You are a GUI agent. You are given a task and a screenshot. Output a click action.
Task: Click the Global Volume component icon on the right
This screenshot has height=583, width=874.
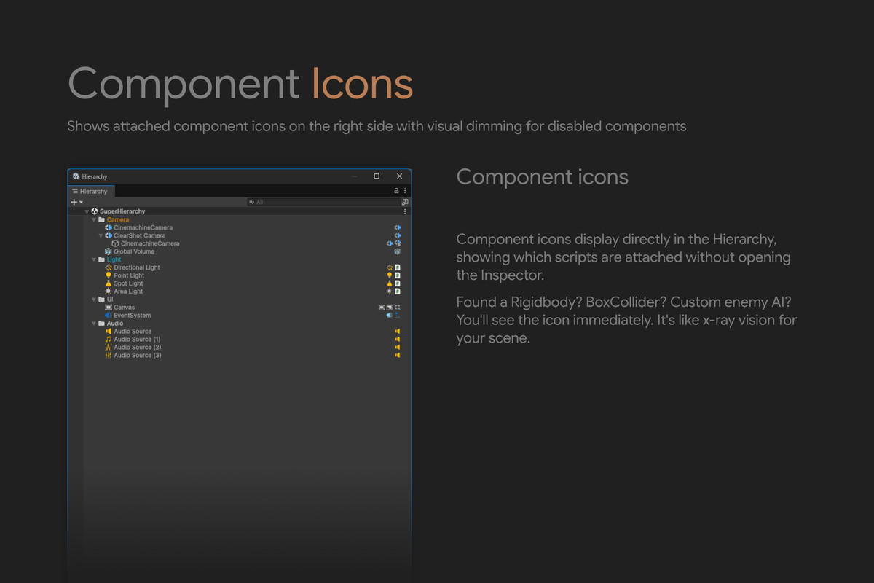click(398, 251)
